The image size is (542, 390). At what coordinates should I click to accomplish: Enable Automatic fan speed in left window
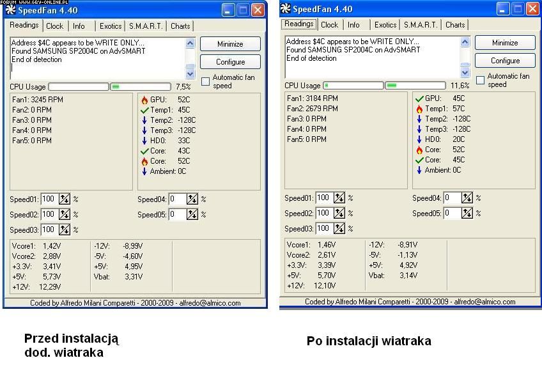(x=205, y=81)
